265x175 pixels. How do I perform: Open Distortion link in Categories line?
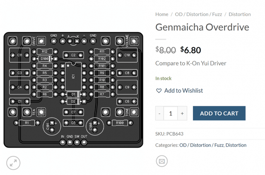[x=236, y=145]
